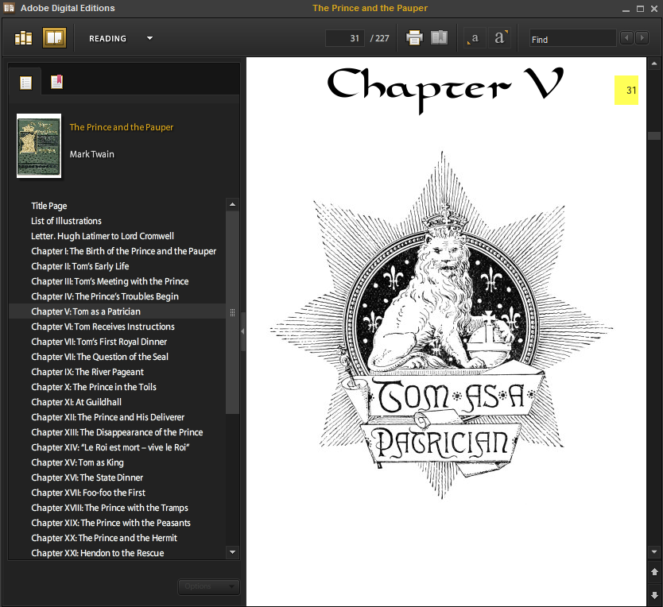Click the current page number field

(x=345, y=38)
